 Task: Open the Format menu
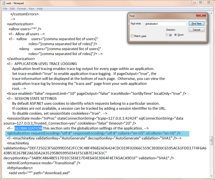(x=21, y=9)
